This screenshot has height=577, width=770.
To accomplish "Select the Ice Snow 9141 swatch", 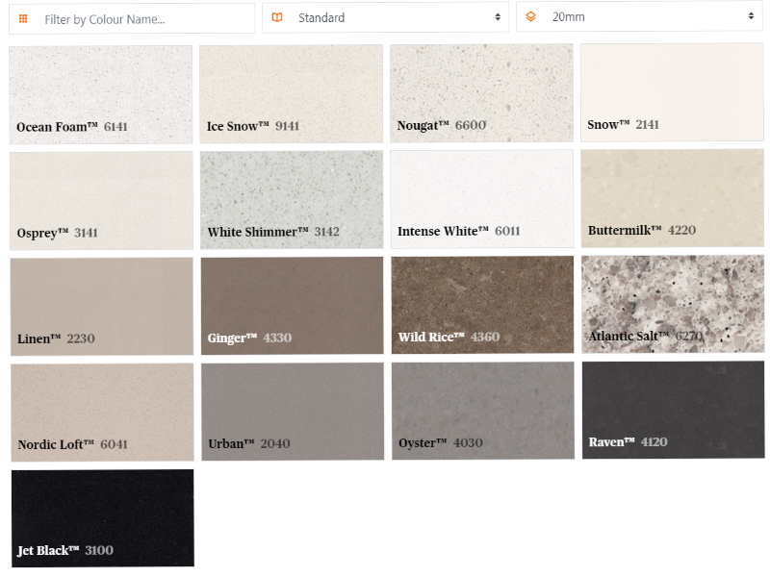I will (x=291, y=92).
